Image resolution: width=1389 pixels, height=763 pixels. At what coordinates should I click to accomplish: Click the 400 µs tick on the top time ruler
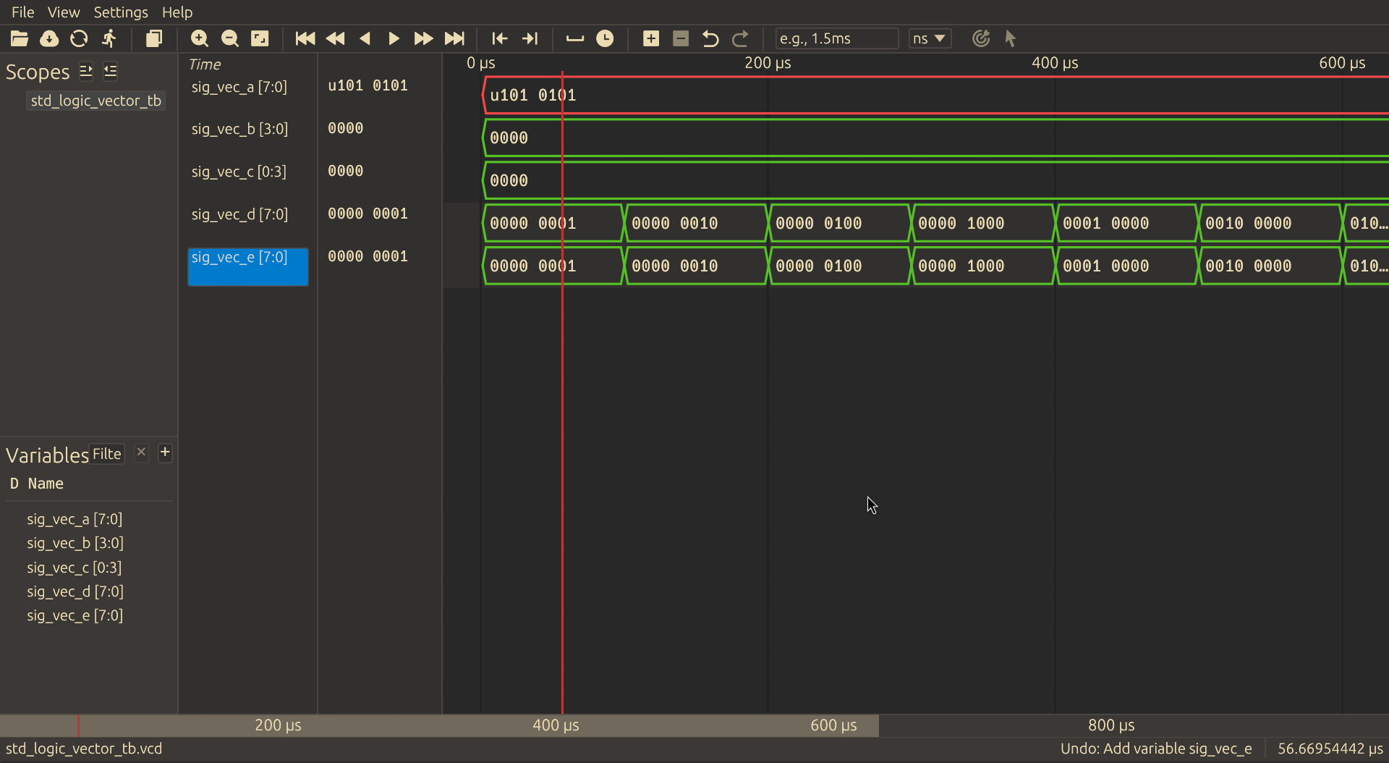point(1055,63)
